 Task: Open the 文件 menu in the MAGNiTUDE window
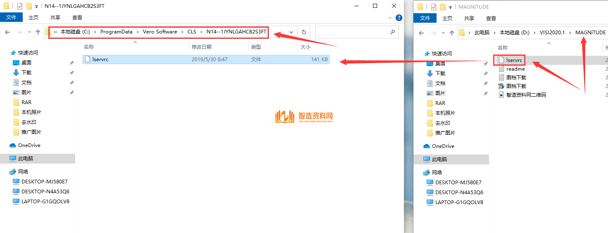point(425,18)
